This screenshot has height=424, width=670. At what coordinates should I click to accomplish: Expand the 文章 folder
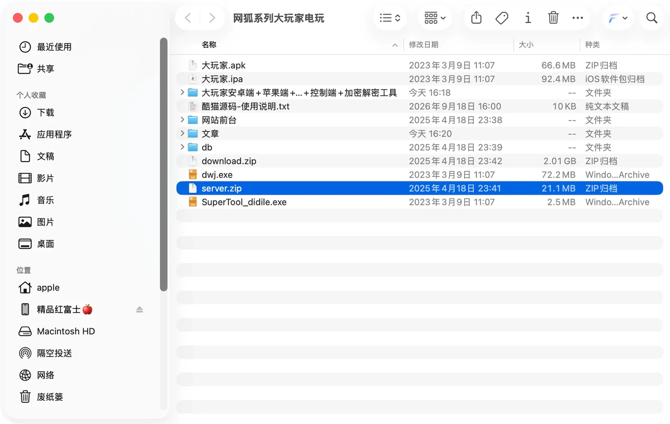pyautogui.click(x=182, y=133)
